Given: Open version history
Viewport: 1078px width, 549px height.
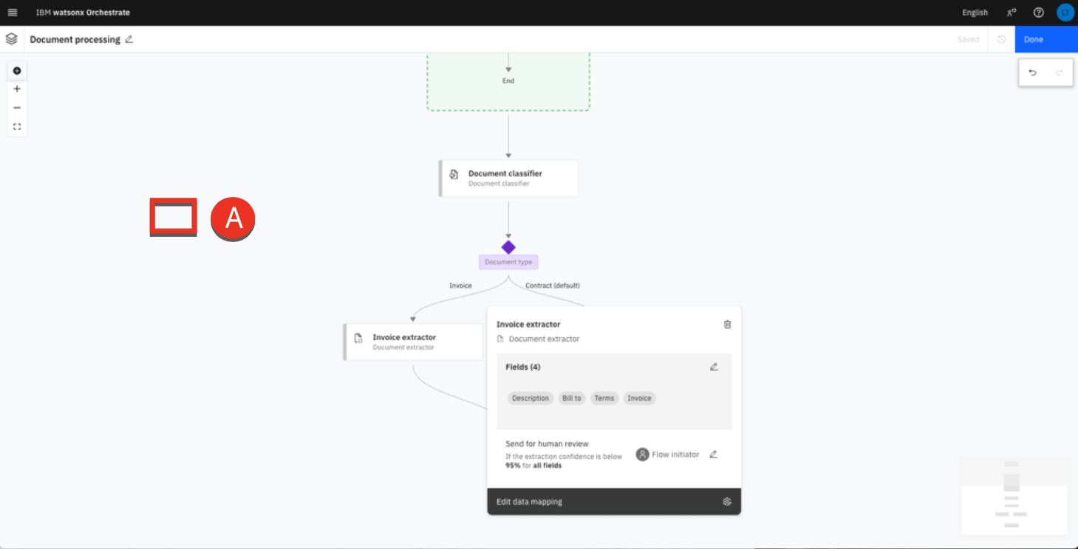Looking at the screenshot, I should tap(1001, 40).
